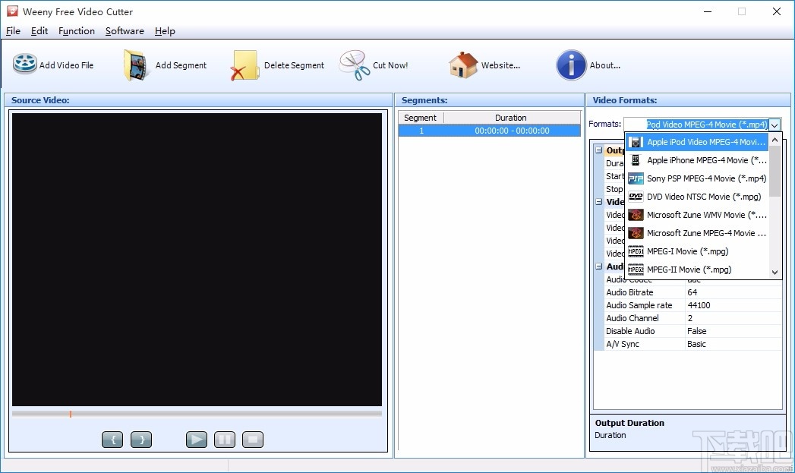Click the Audio Sample rate property name

pyautogui.click(x=639, y=305)
